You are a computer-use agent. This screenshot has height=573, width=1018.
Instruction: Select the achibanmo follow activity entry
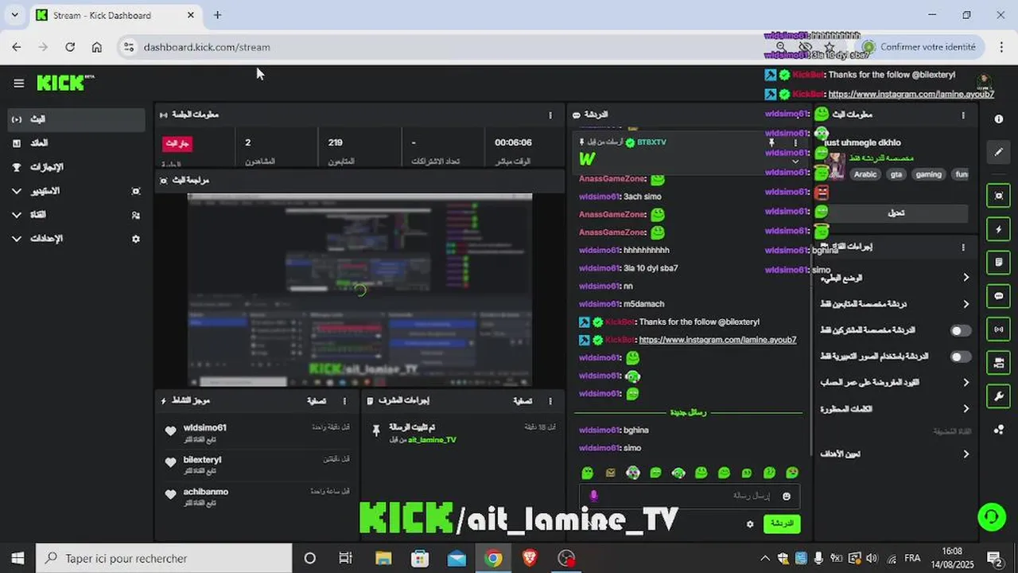(x=256, y=497)
